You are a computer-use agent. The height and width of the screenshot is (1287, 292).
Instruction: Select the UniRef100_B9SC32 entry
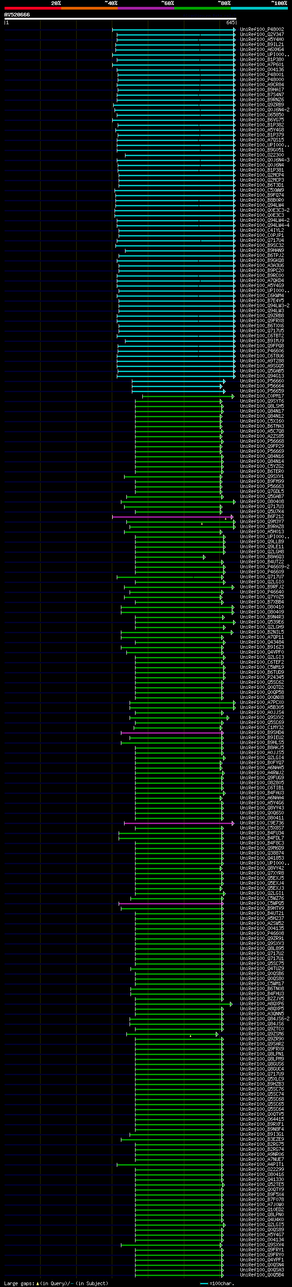click(x=261, y=245)
